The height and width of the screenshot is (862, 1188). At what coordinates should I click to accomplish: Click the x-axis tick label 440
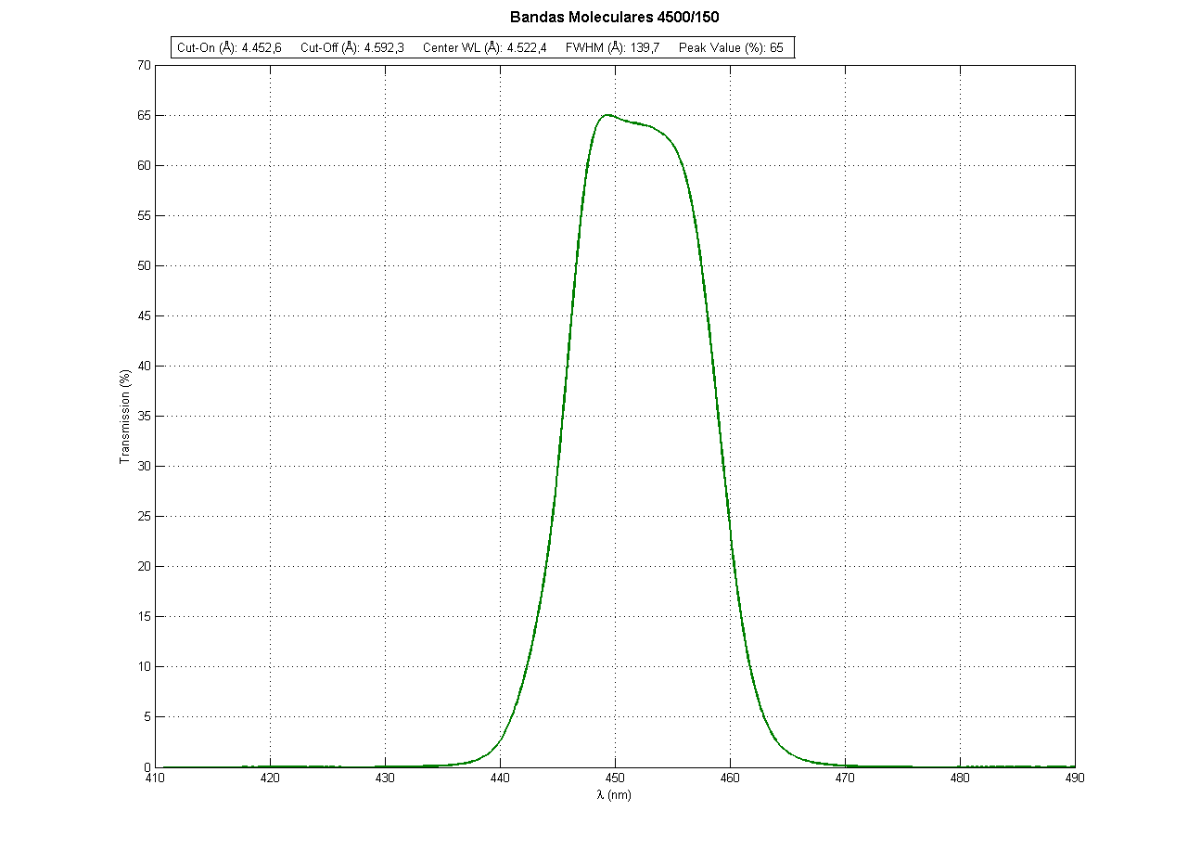click(500, 779)
